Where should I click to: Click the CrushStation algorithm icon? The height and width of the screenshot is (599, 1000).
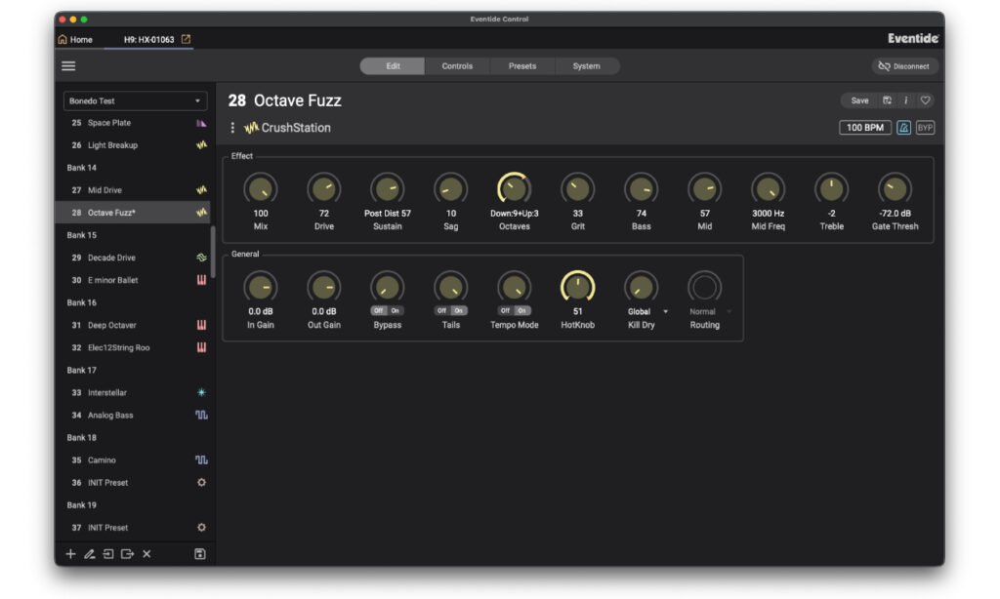251,128
